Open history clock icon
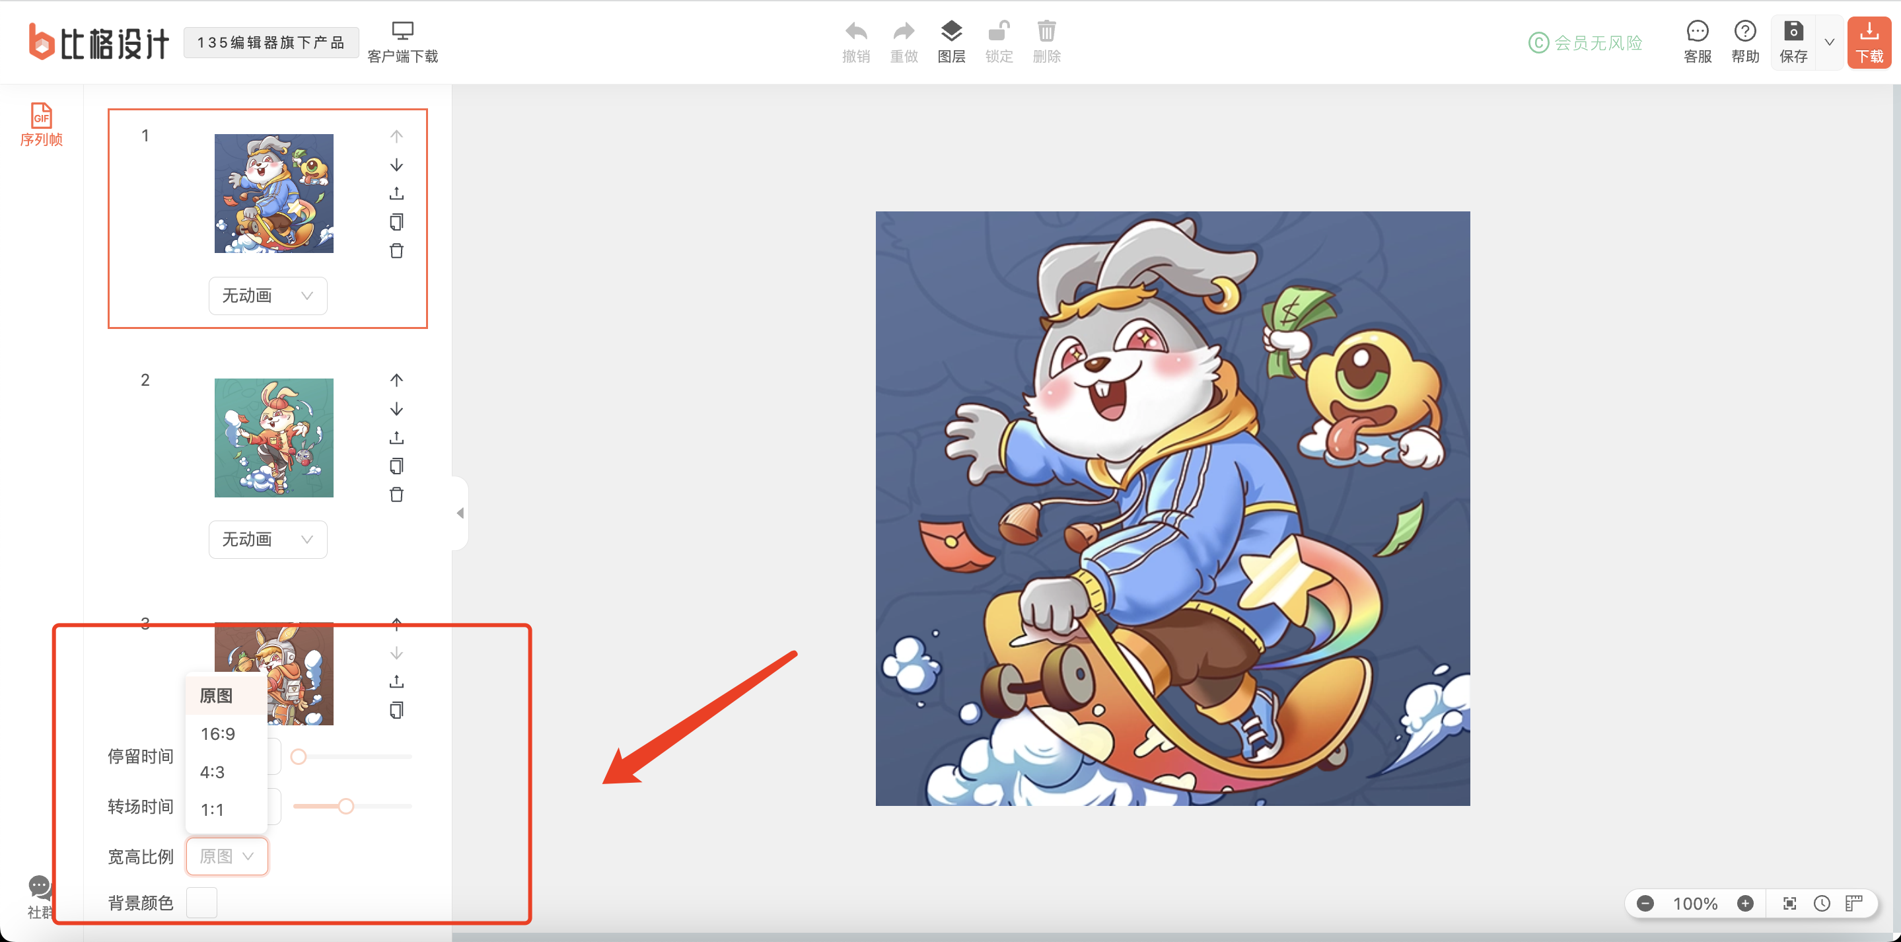Image resolution: width=1901 pixels, height=942 pixels. point(1822,904)
